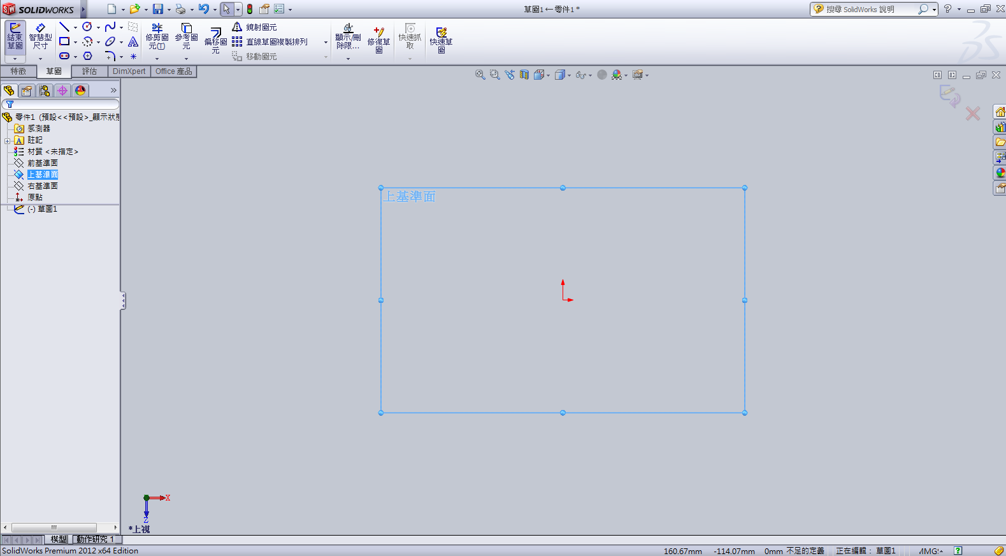Image resolution: width=1006 pixels, height=556 pixels.
Task: Choose the Spline tool
Action: coord(110,27)
